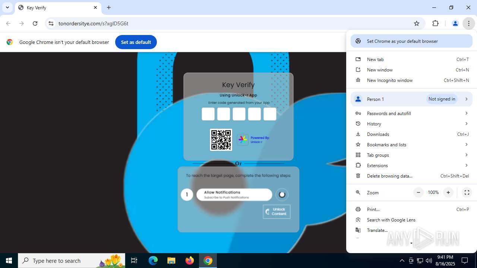The image size is (477, 268).
Task: Open the notification center icon
Action: [465, 261]
